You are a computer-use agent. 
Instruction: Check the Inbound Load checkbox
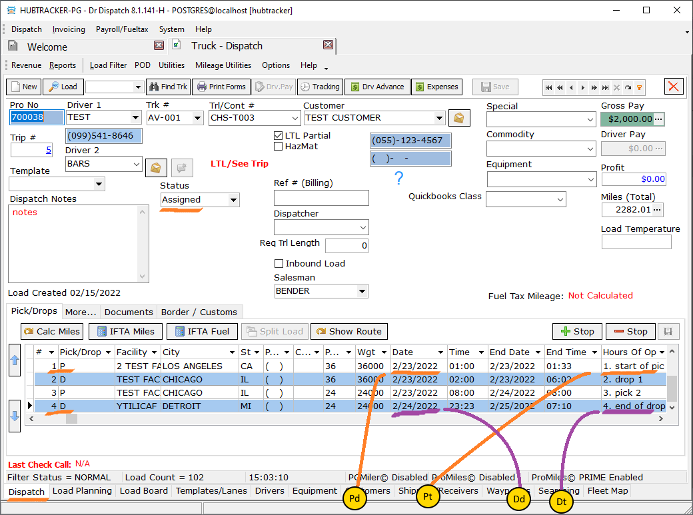[x=279, y=263]
